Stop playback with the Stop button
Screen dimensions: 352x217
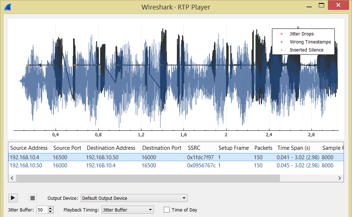tap(33, 198)
